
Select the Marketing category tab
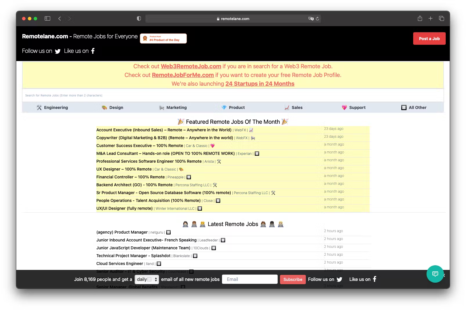[x=173, y=107]
